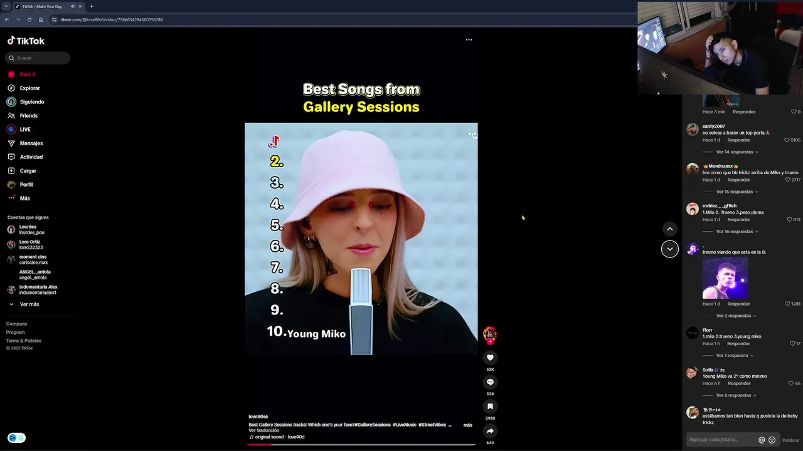Like Florr's comment
803x451 pixels.
pos(792,344)
